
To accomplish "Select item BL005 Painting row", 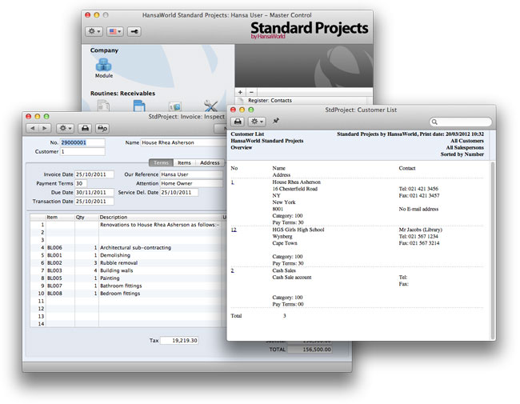I will [x=128, y=278].
